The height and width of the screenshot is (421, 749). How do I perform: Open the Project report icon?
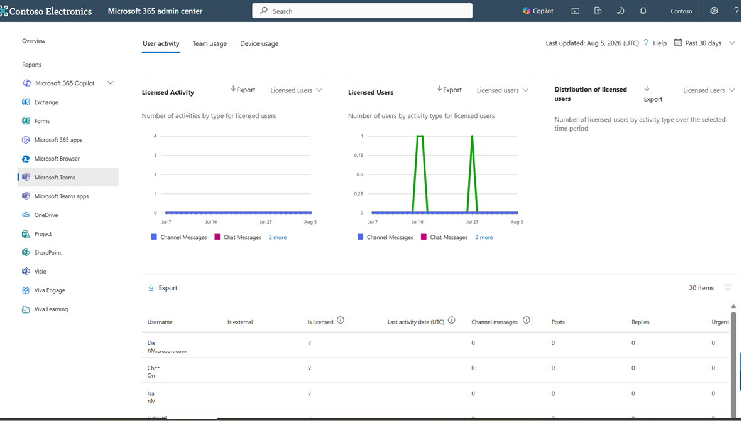click(26, 233)
